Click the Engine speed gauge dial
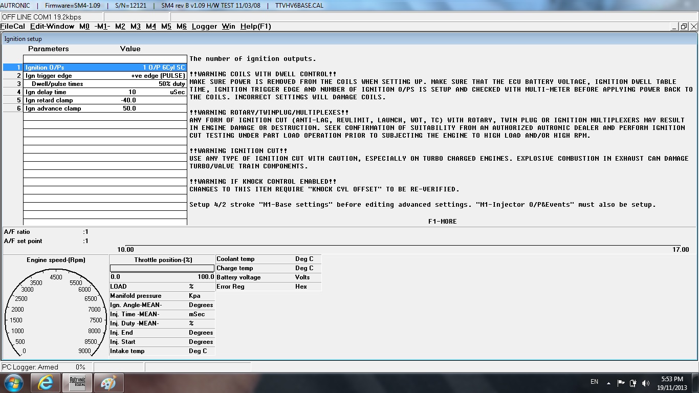Screen dimensions: 699x393 [56, 314]
